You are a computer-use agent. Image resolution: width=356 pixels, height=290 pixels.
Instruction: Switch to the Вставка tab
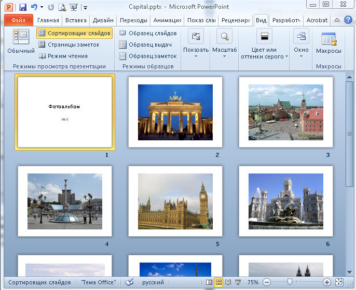[x=76, y=20]
